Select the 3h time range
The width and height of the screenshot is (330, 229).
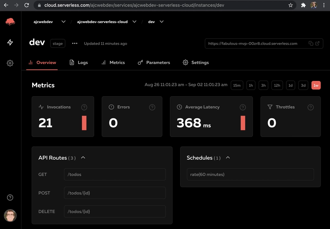[x=263, y=85]
